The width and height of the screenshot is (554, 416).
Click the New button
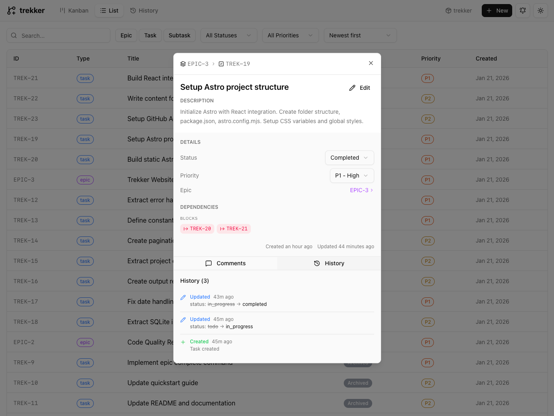pyautogui.click(x=497, y=11)
